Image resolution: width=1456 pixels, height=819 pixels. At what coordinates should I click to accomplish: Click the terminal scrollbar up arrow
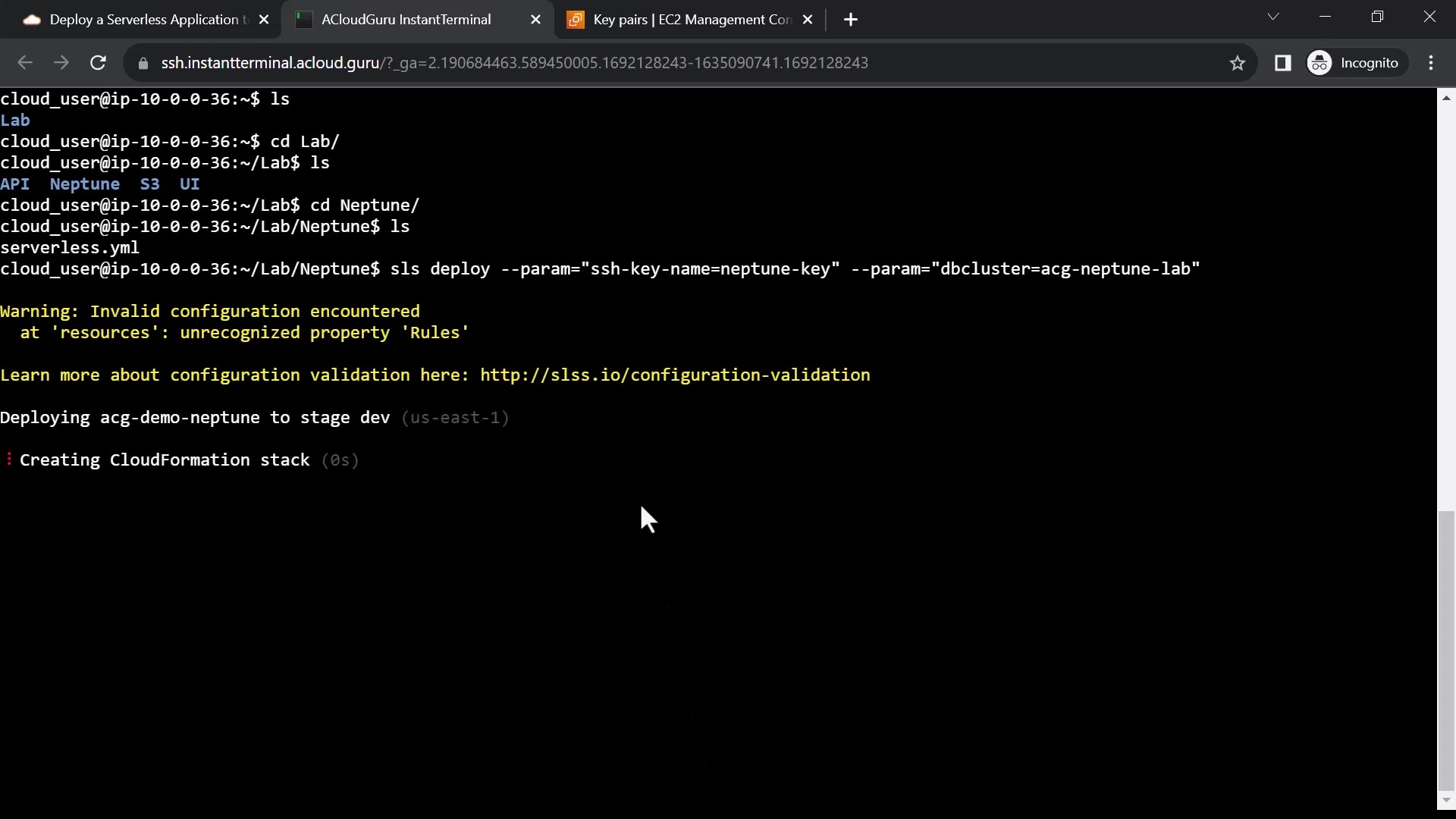tap(1446, 98)
